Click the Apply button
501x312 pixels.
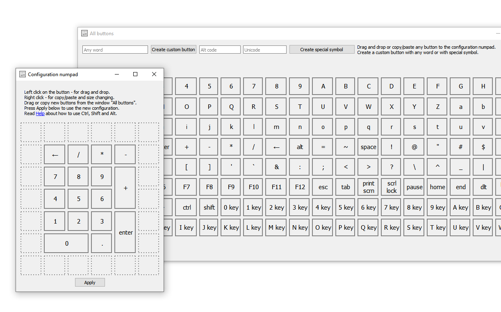[x=90, y=283]
